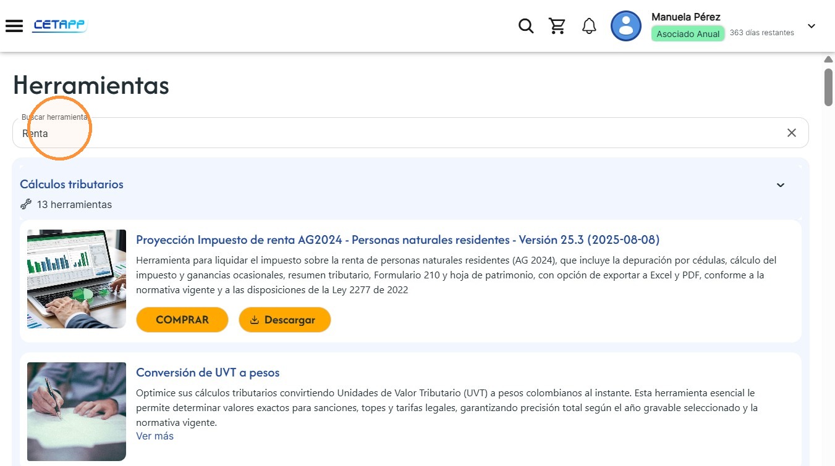Click the Descargar button
This screenshot has width=835, height=466.
285,320
